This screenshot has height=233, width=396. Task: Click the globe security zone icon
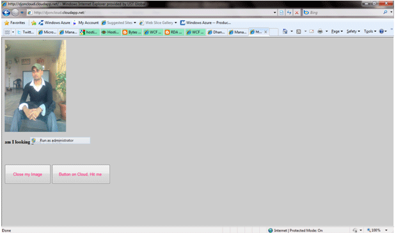[271, 230]
